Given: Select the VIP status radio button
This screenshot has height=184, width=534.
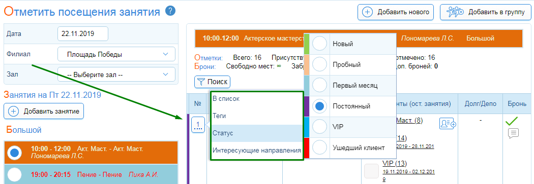Looking at the screenshot, I should [319, 127].
